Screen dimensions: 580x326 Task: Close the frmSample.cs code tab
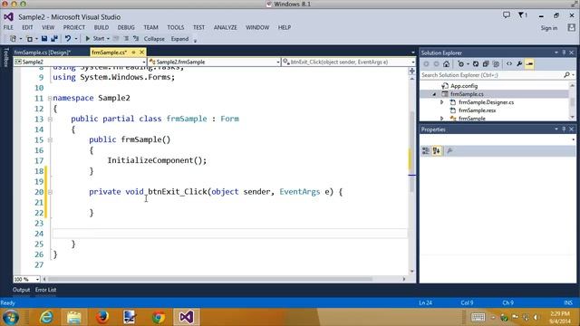pos(141,53)
